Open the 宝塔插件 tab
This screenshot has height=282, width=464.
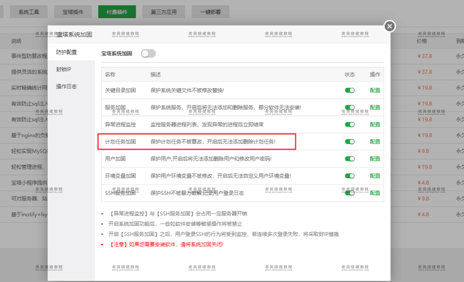pos(73,12)
